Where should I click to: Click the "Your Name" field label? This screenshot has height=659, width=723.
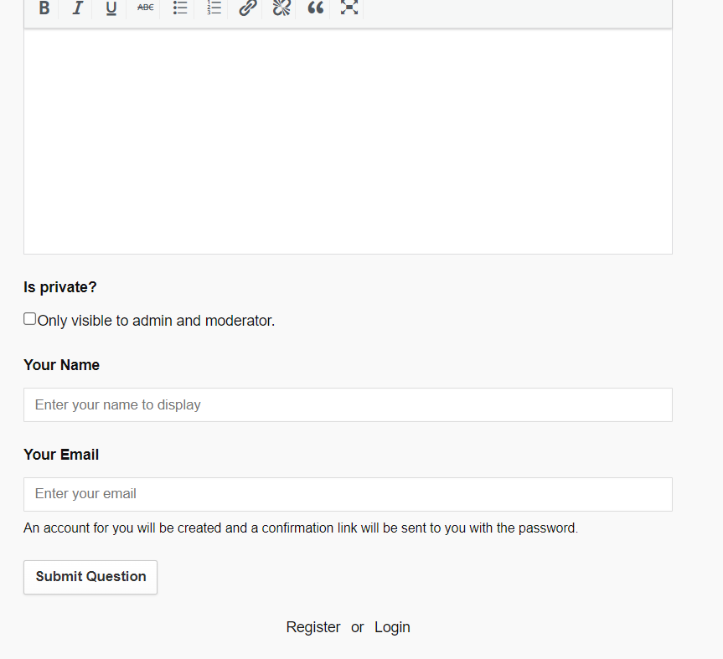pyautogui.click(x=61, y=365)
